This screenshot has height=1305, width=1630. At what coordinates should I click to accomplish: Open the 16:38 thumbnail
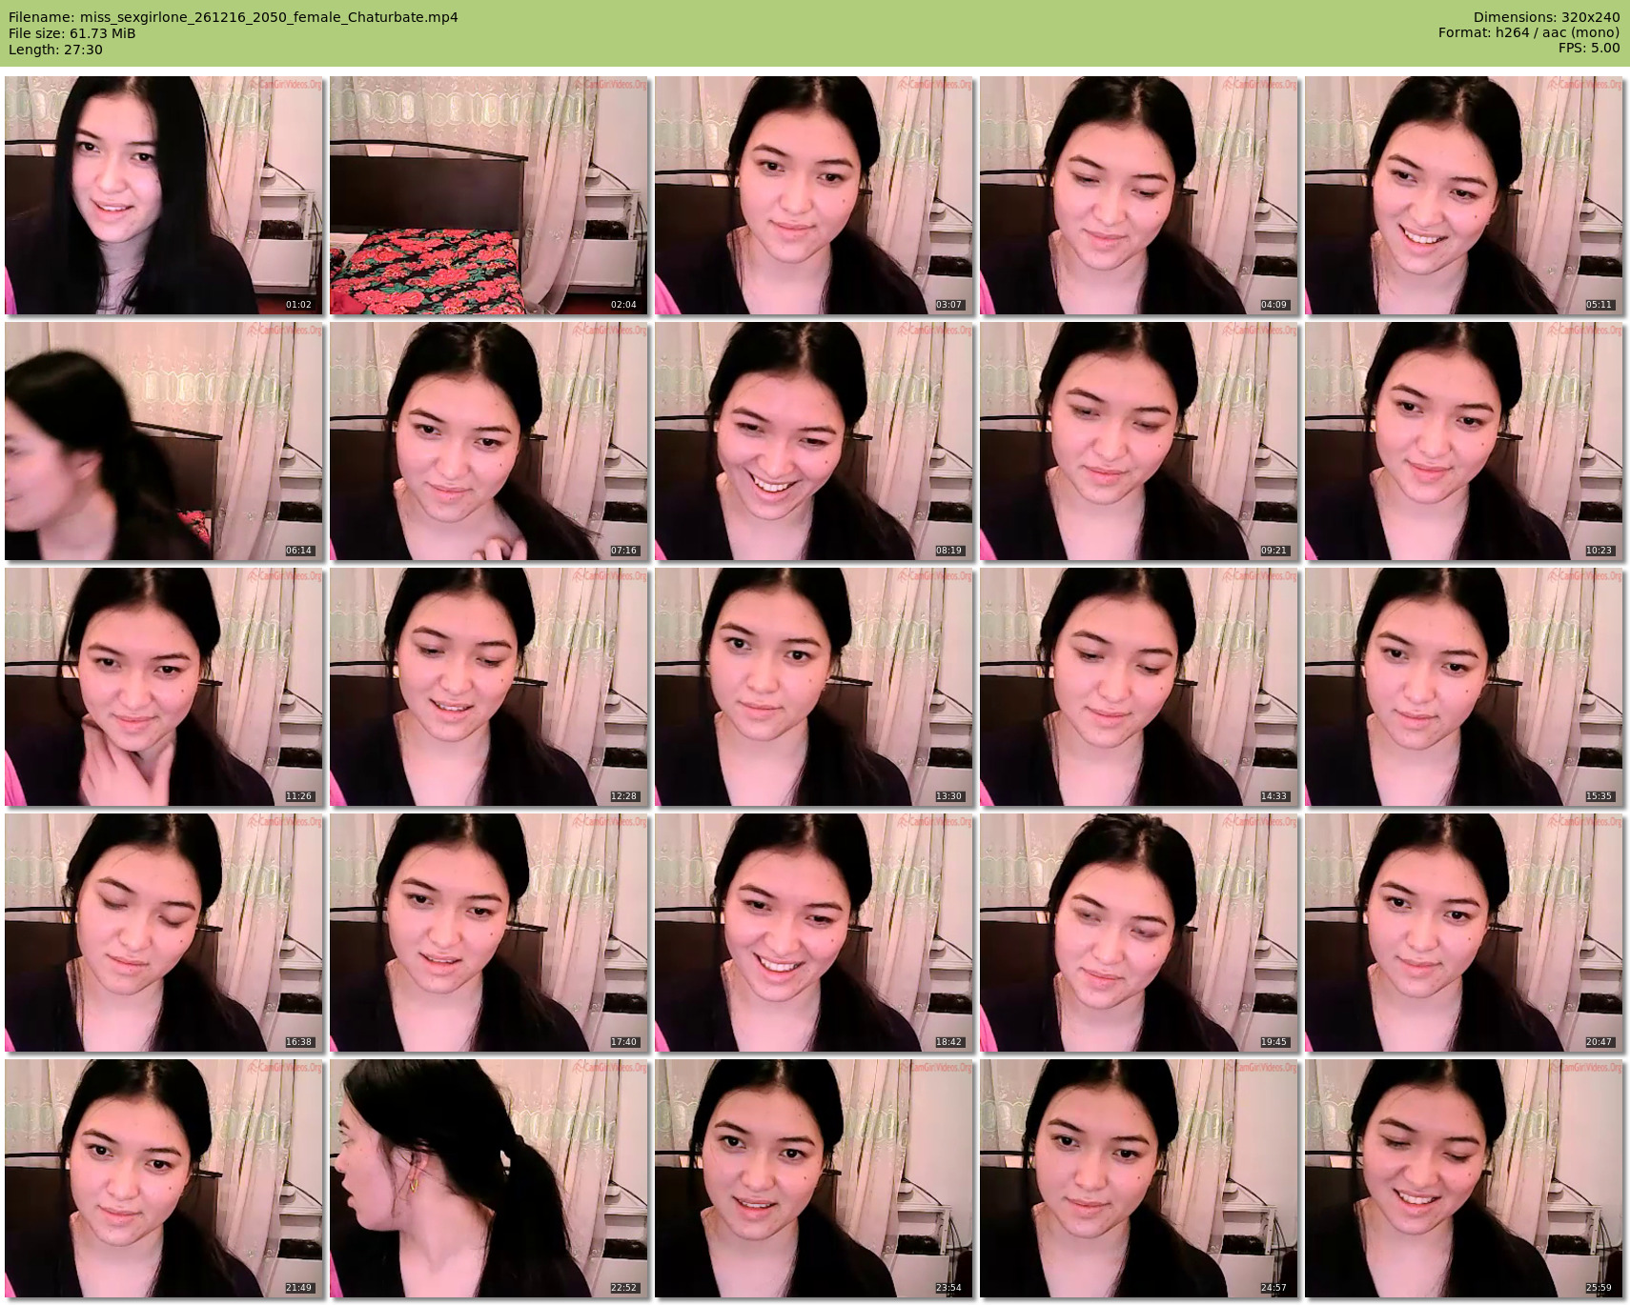[164, 933]
